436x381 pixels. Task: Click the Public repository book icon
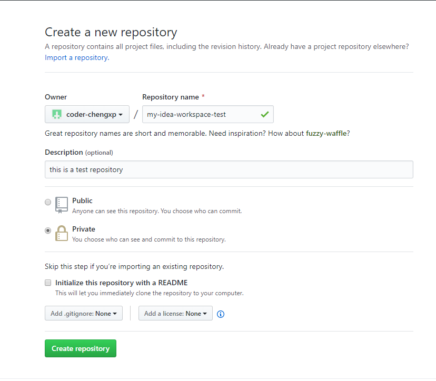(62, 205)
